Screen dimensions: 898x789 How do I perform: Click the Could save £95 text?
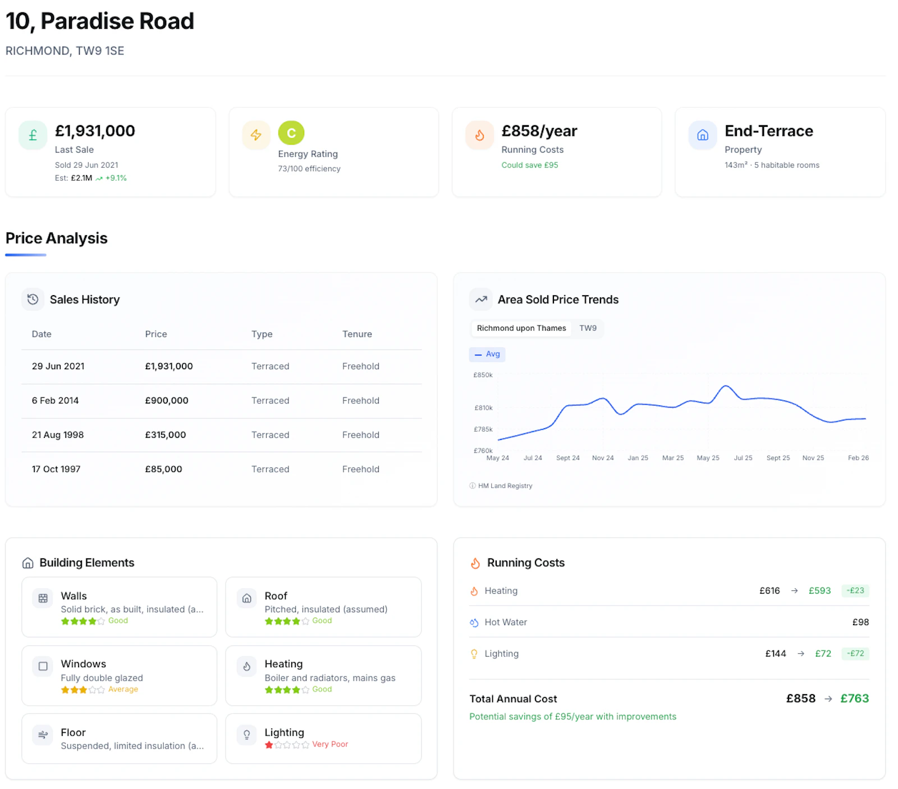530,165
